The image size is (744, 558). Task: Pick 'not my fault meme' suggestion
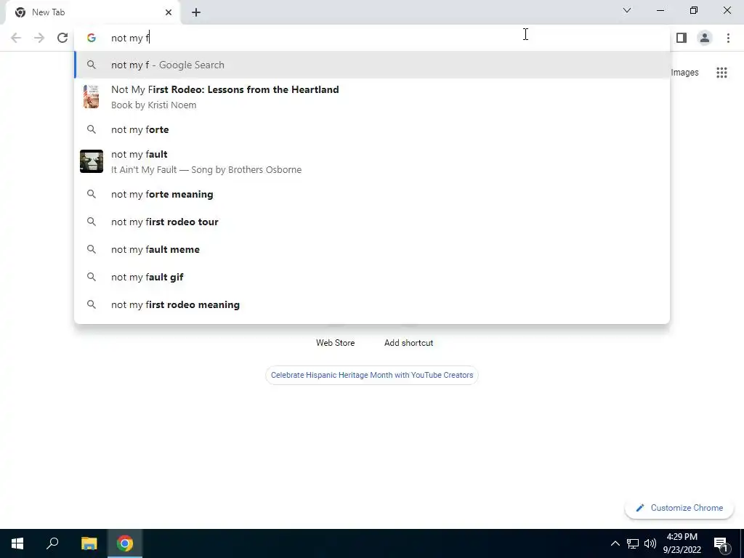[x=372, y=250]
